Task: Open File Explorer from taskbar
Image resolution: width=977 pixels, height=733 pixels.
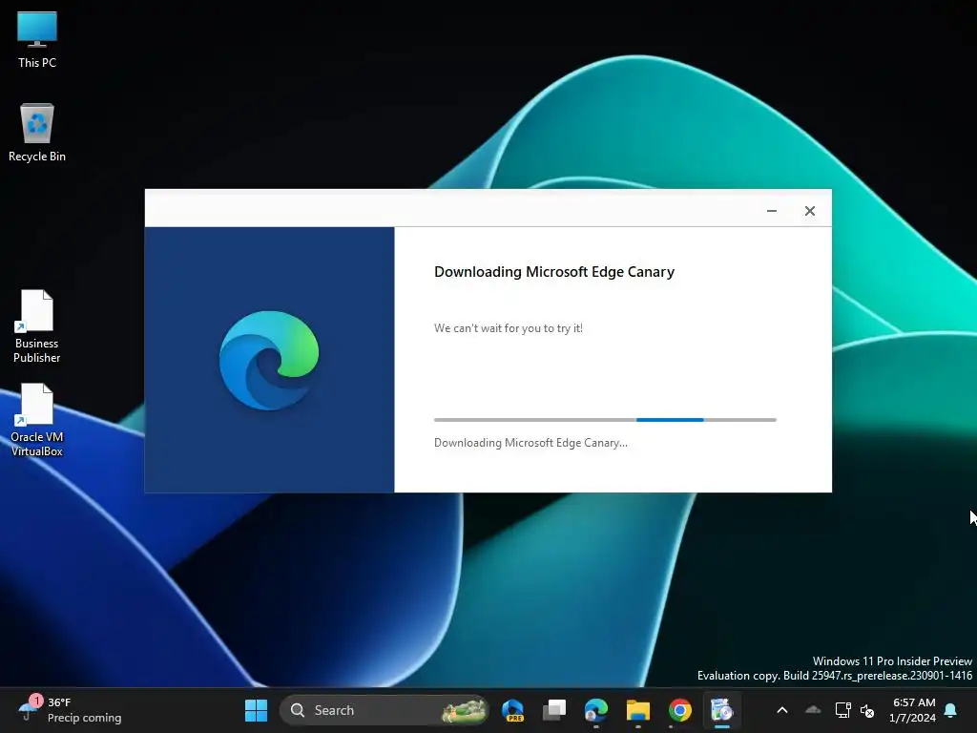Action: click(637, 710)
